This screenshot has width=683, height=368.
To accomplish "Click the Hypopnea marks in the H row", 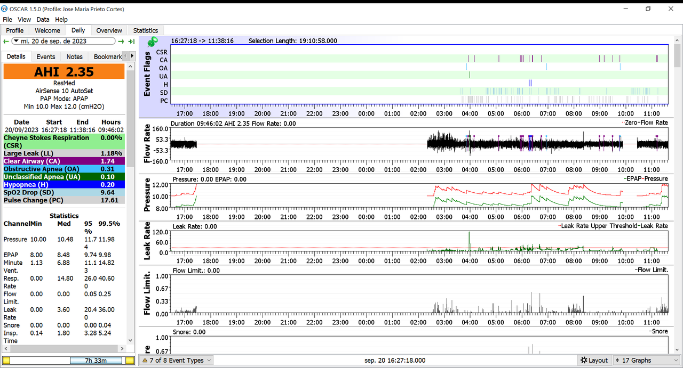I will click(x=530, y=83).
